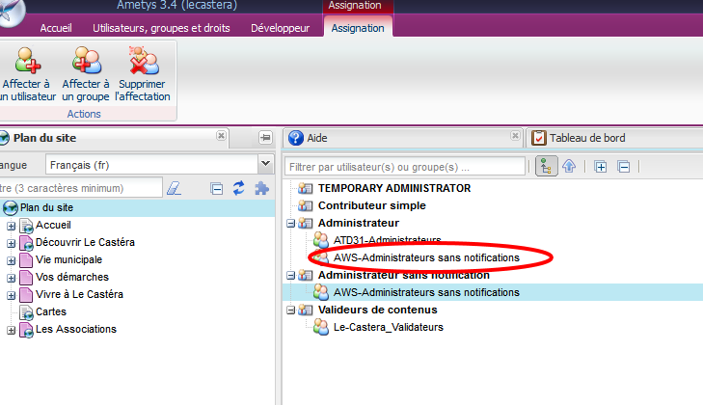Collapse the Administrateur profile node
This screenshot has height=405, width=703.
[x=291, y=223]
